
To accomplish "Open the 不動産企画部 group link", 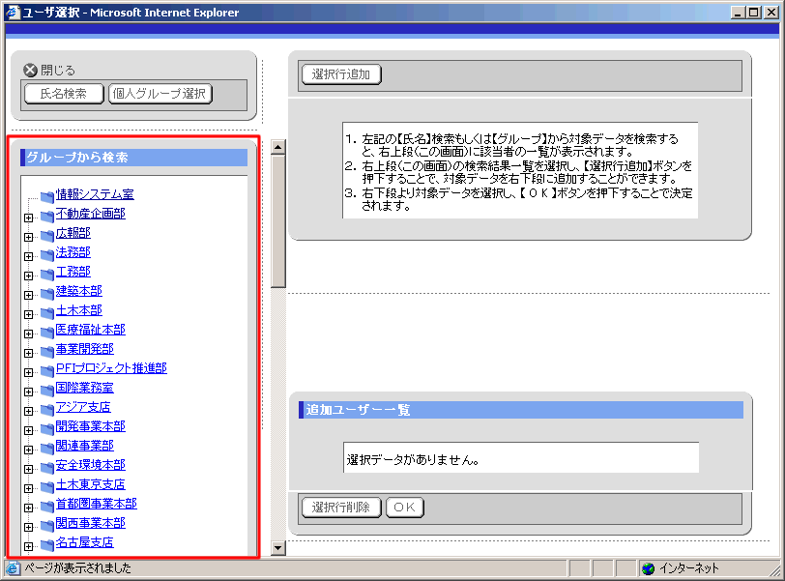I will 91,214.
